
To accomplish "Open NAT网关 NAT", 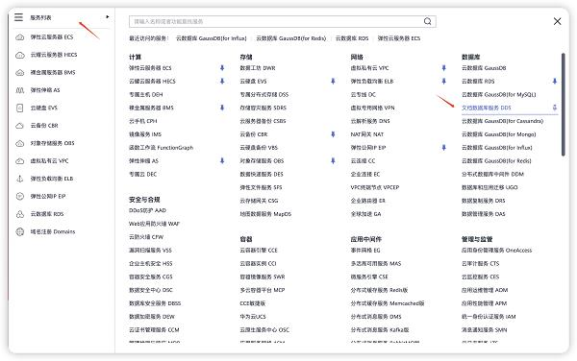I will tap(367, 134).
